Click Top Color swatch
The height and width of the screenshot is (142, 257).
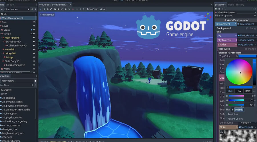(x=247, y=56)
